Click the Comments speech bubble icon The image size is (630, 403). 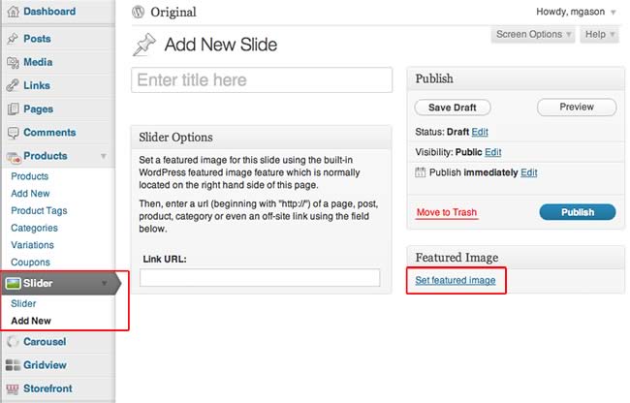point(13,133)
